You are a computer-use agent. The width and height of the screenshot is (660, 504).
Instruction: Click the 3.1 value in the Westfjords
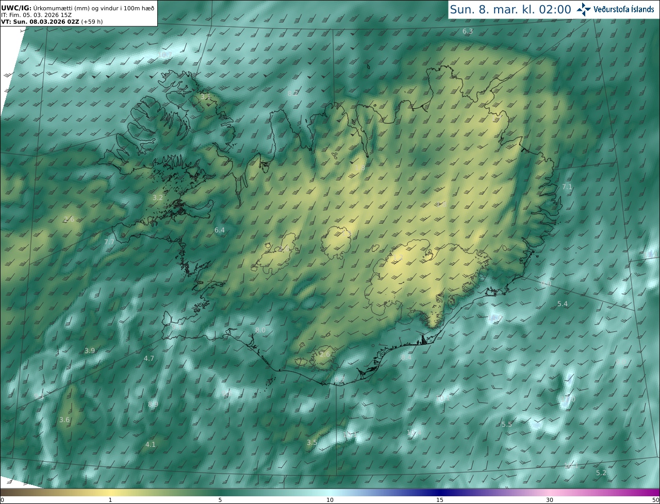click(206, 96)
